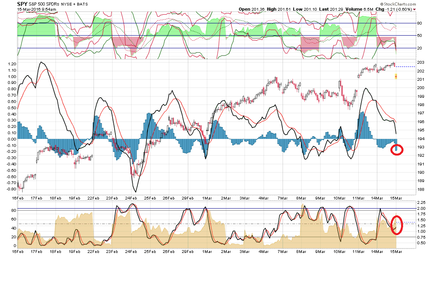Click the High 201.61 value

tap(279, 9)
